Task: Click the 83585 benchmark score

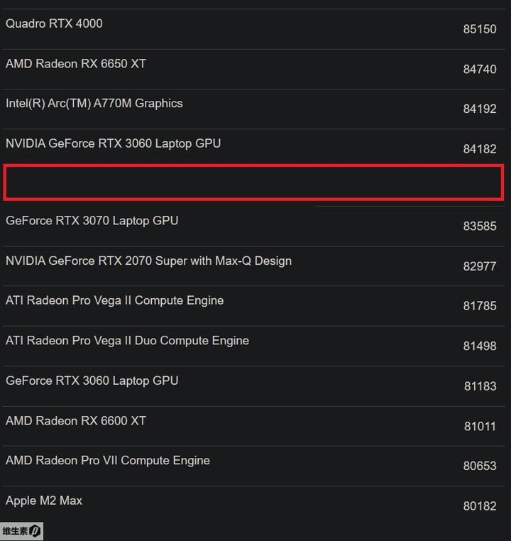Action: click(x=480, y=226)
